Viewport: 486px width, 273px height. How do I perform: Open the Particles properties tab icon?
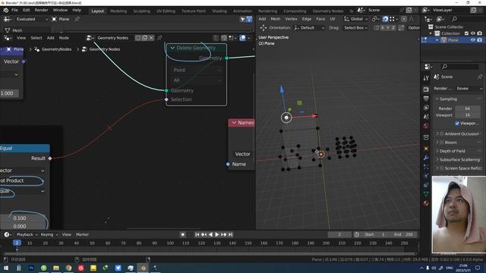coord(426,167)
